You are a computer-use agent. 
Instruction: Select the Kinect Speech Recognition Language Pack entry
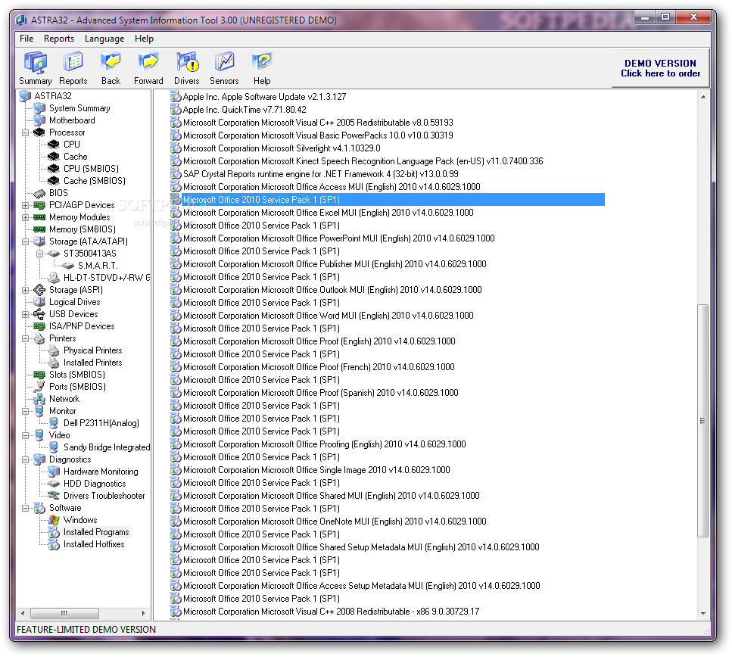[x=363, y=161]
